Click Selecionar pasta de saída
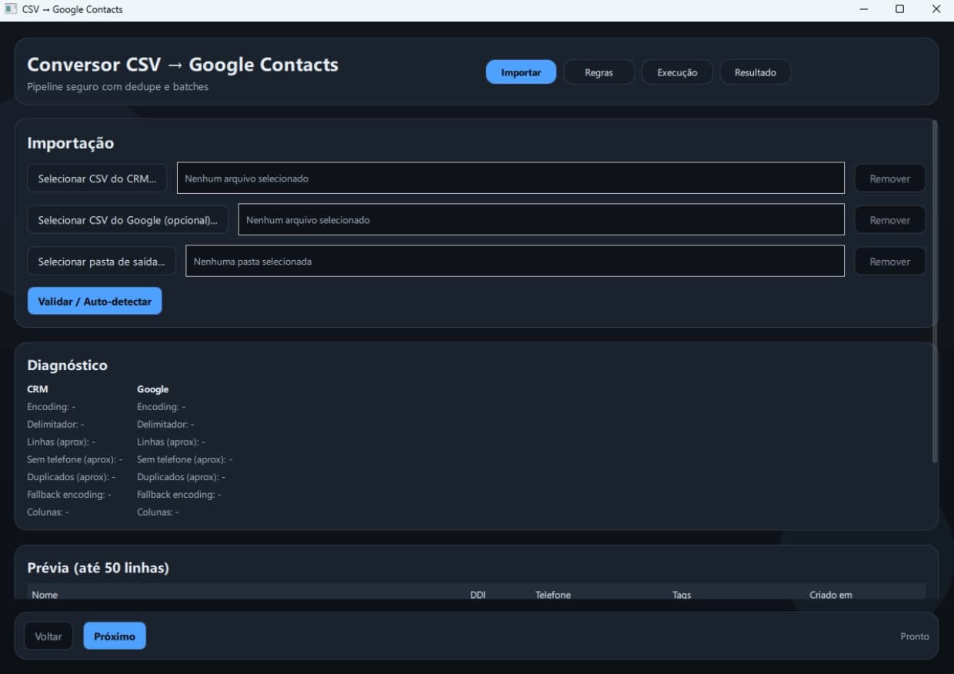The height and width of the screenshot is (674, 954). (x=101, y=261)
